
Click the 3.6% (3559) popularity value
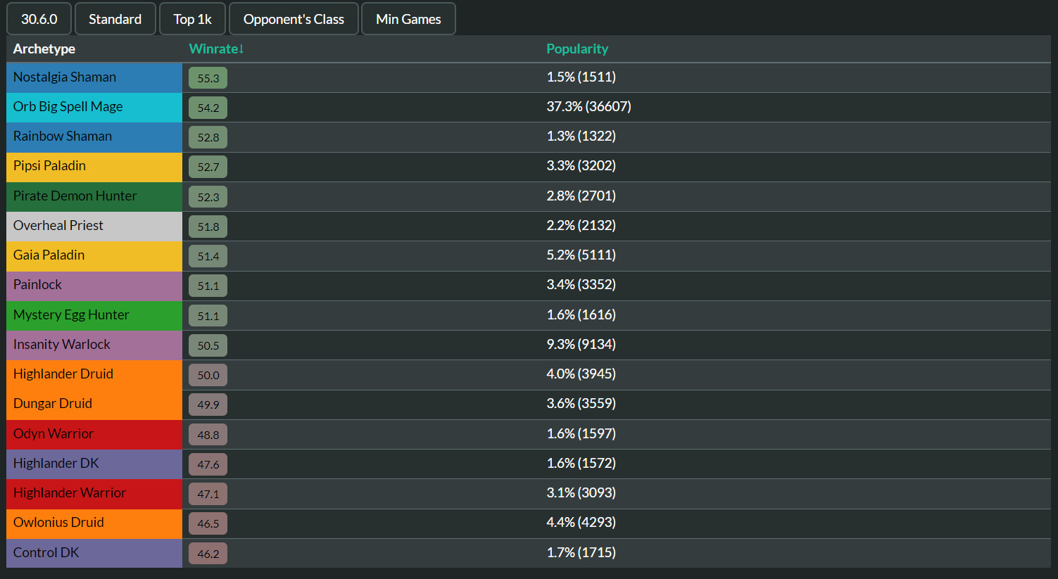581,403
